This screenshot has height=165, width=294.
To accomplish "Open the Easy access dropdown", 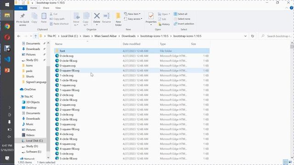I will tap(133, 19).
